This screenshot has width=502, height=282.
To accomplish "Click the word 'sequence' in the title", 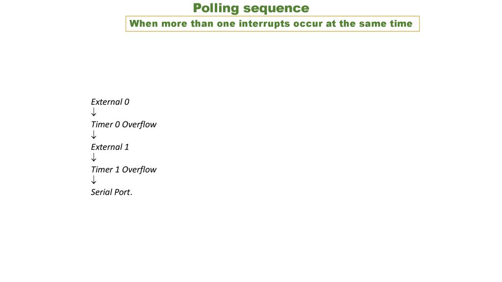I will coord(276,9).
